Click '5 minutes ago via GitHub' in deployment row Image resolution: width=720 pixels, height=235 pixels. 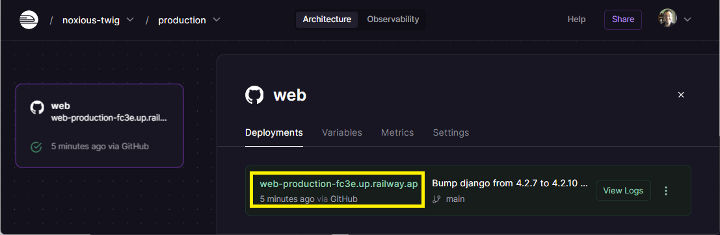[x=308, y=199]
